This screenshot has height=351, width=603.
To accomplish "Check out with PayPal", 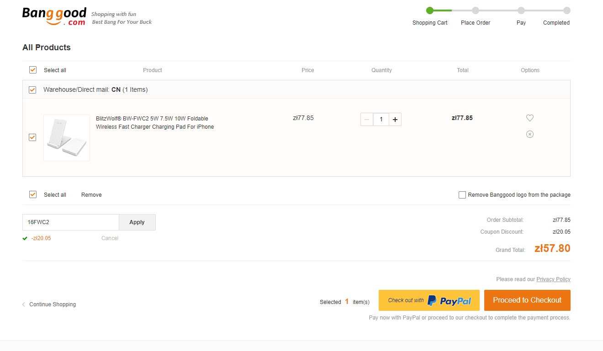I will tap(429, 300).
